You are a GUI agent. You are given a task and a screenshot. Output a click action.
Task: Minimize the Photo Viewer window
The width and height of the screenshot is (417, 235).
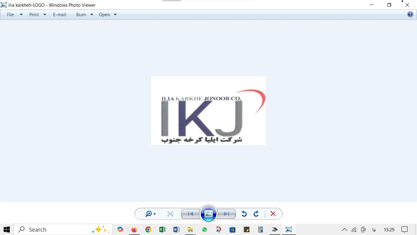(x=372, y=5)
